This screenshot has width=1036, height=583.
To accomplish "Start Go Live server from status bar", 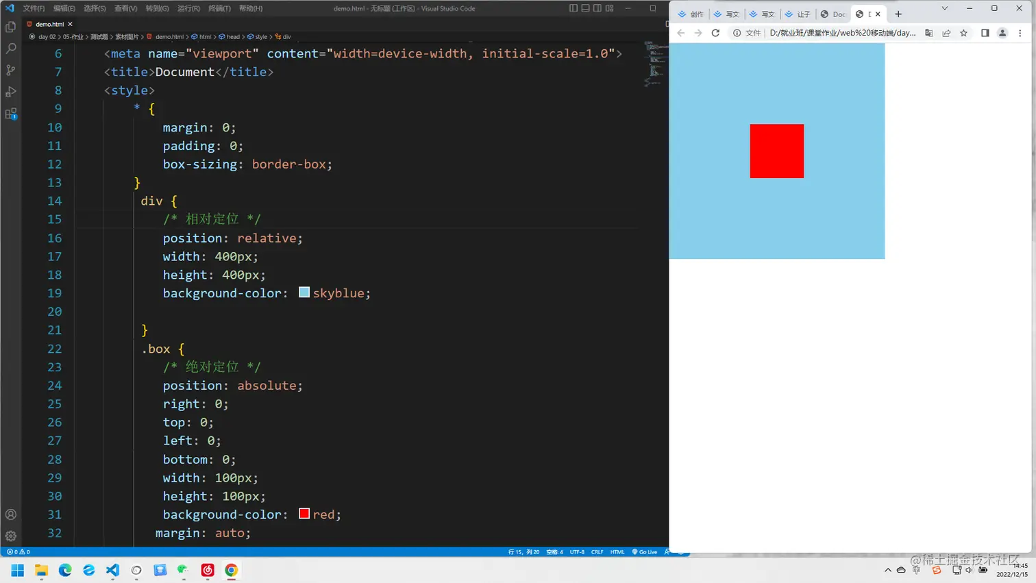I will (x=644, y=551).
